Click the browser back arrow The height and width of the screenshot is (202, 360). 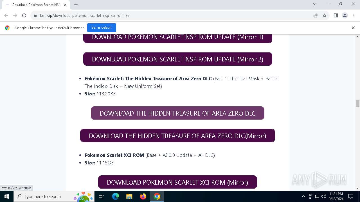coord(6,15)
